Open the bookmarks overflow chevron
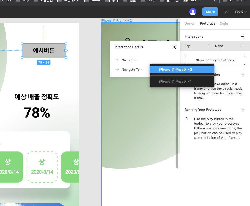Screen dimensions: 250x206 click(215, 1)
